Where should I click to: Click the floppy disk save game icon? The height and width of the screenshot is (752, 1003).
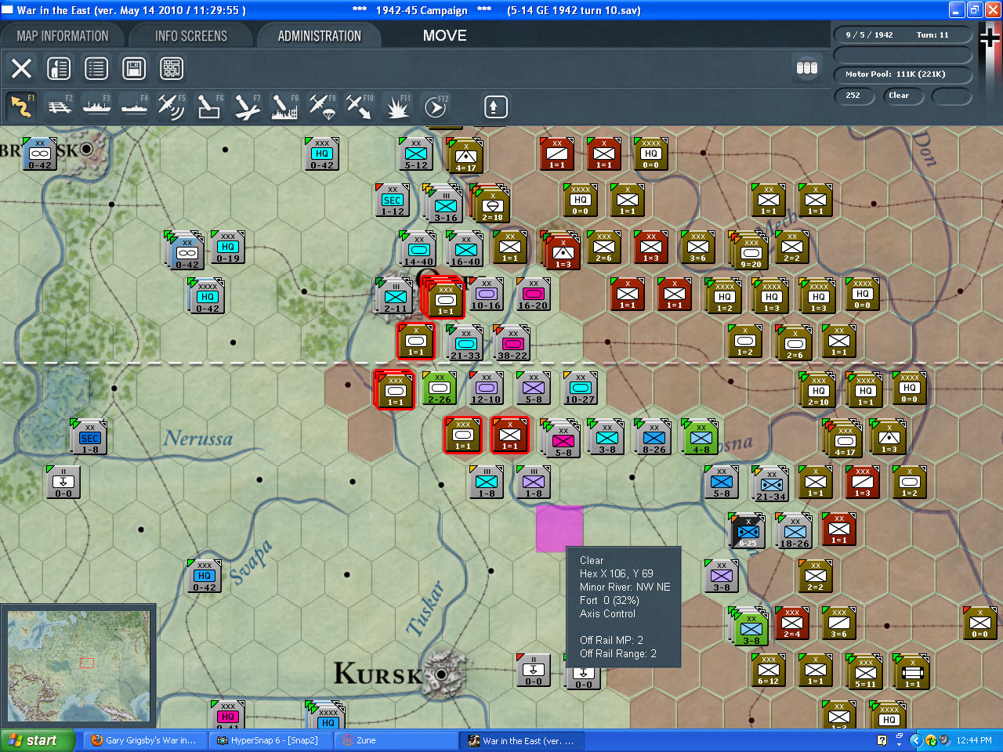(134, 68)
